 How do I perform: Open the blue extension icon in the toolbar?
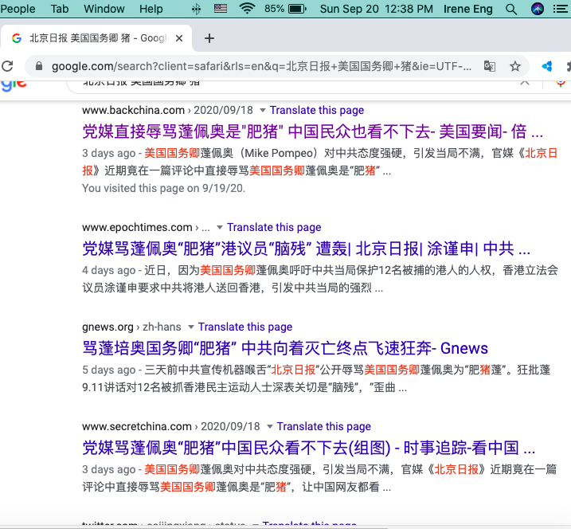click(x=547, y=66)
